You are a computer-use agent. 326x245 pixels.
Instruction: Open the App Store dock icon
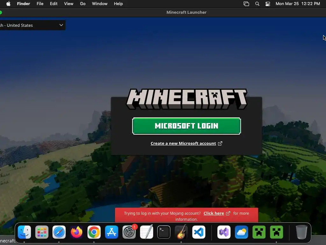(112, 232)
